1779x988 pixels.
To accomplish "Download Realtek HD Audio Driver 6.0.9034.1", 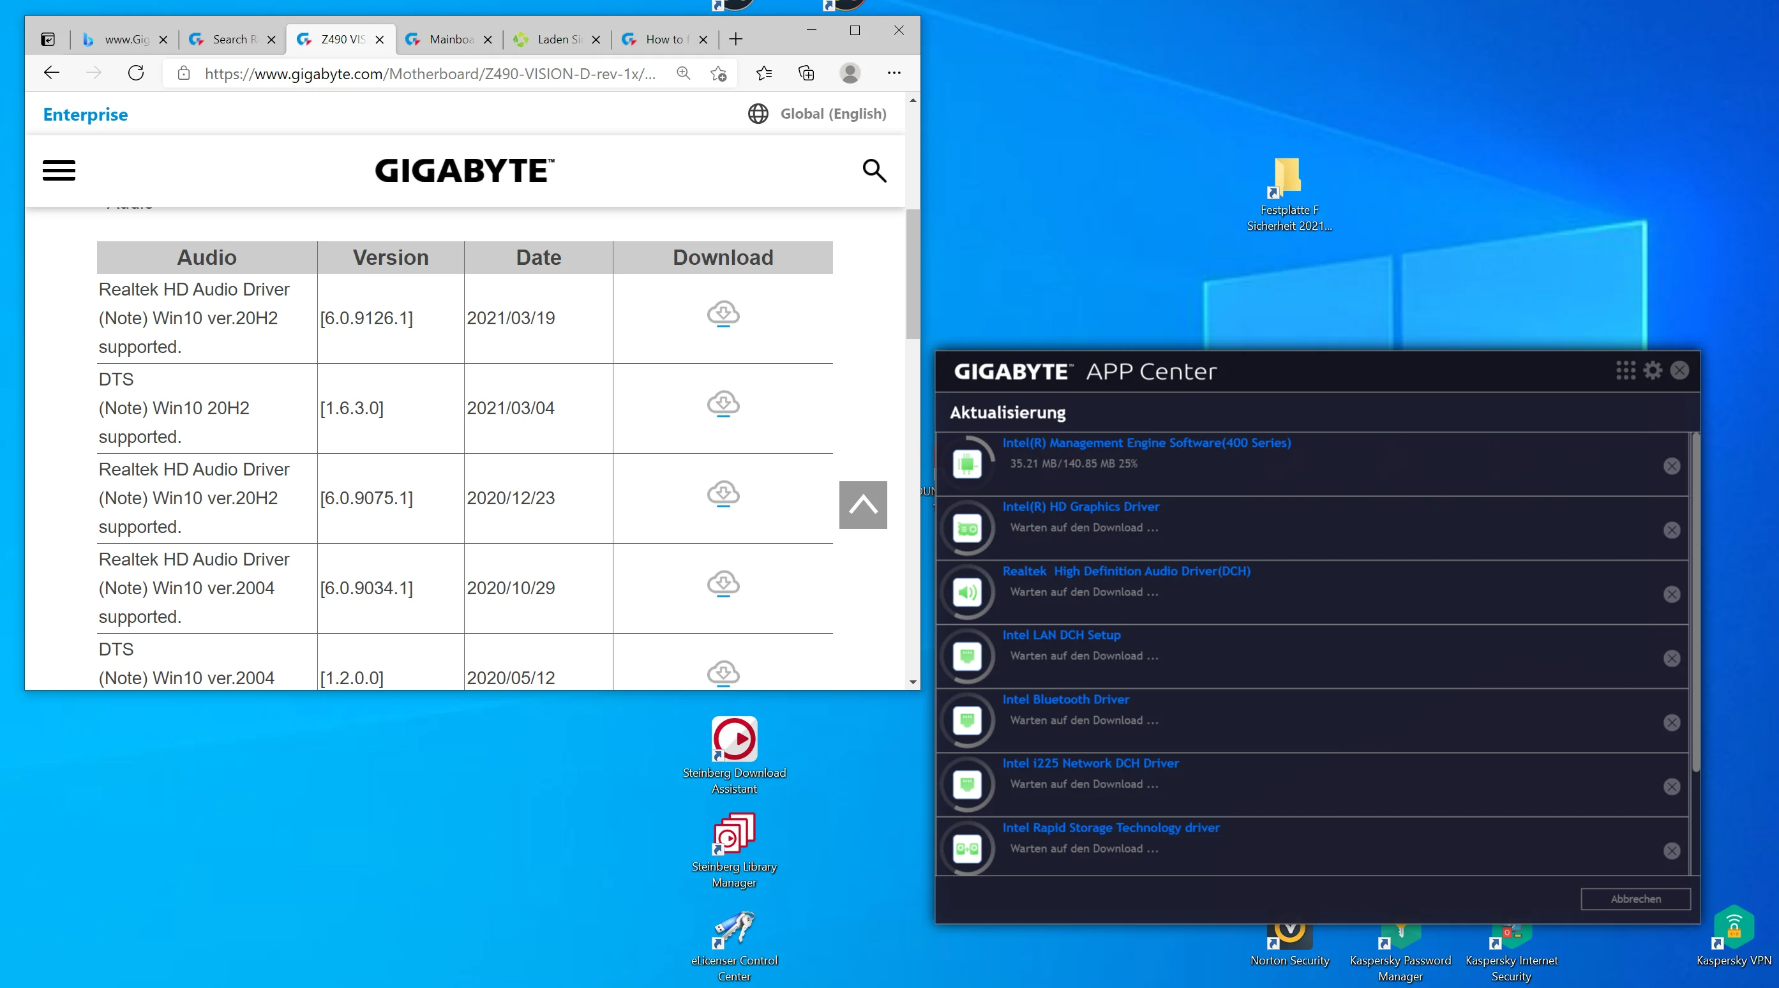I will click(x=723, y=584).
